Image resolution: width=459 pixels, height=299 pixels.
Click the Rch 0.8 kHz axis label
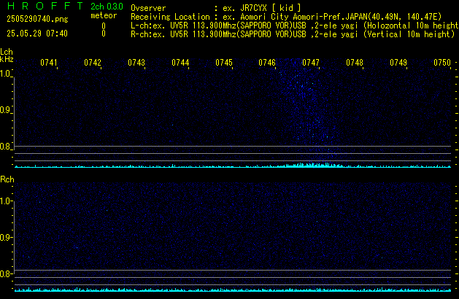point(5,273)
